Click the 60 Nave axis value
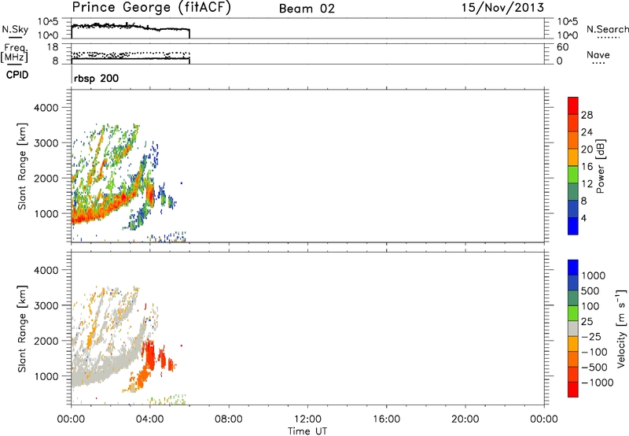629x436 pixels. click(x=562, y=47)
